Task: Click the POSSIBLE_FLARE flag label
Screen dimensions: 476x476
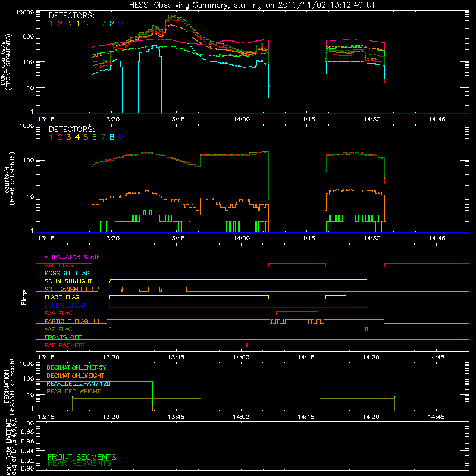Action: (x=68, y=273)
